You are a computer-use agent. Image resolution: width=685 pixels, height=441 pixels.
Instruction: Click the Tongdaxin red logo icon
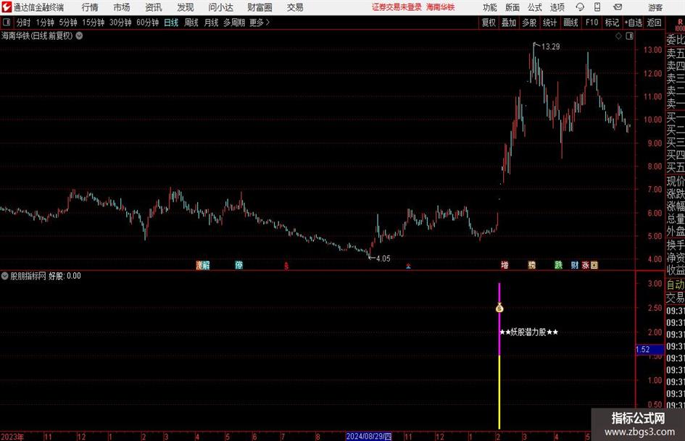[x=6, y=7]
